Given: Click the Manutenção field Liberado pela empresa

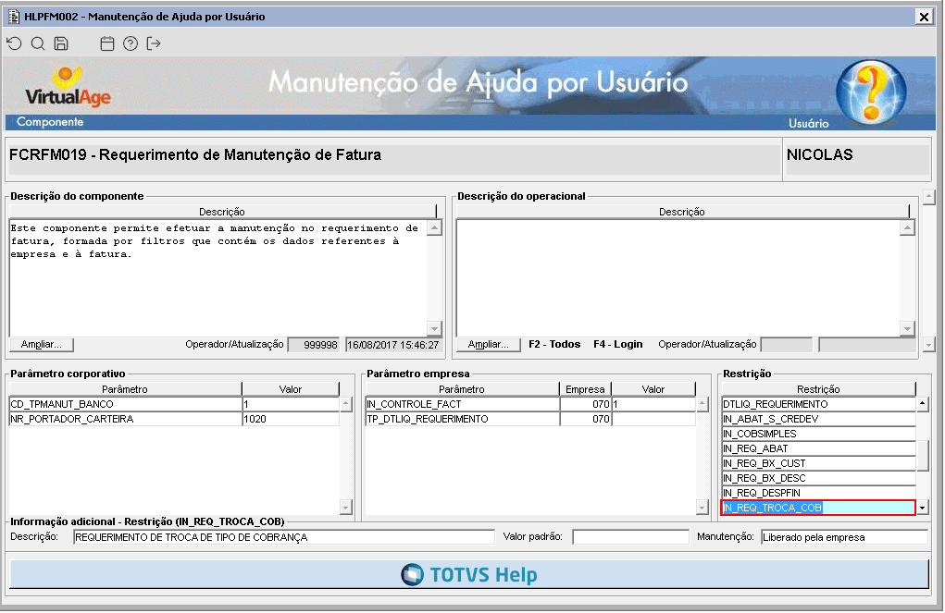Looking at the screenshot, I should 844,537.
